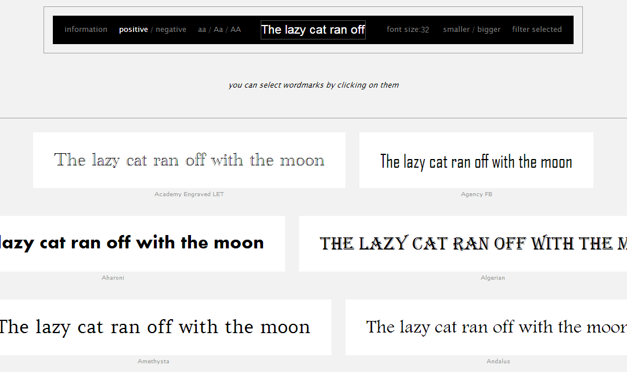Select the Aharoni wordmark preview
This screenshot has height=372, width=627.
[x=142, y=244]
